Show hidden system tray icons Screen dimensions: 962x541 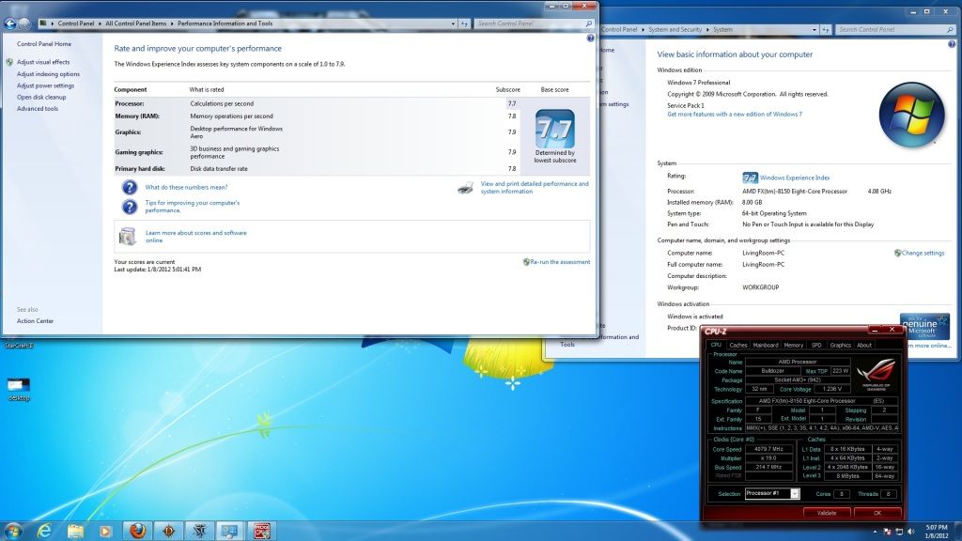875,532
